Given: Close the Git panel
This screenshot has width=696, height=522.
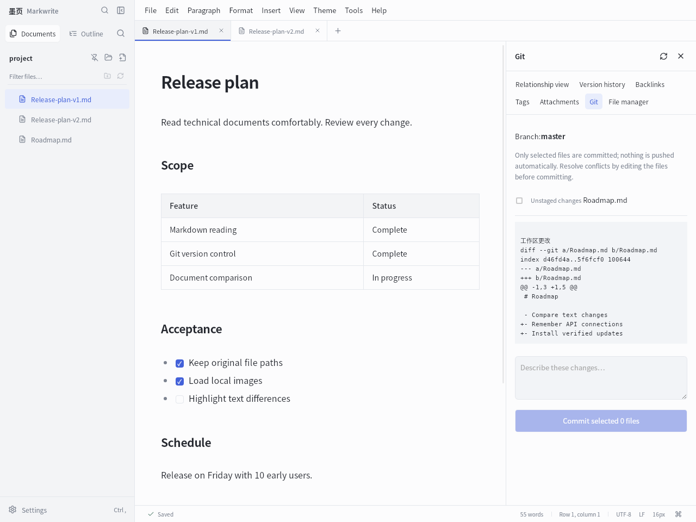Looking at the screenshot, I should coord(681,56).
